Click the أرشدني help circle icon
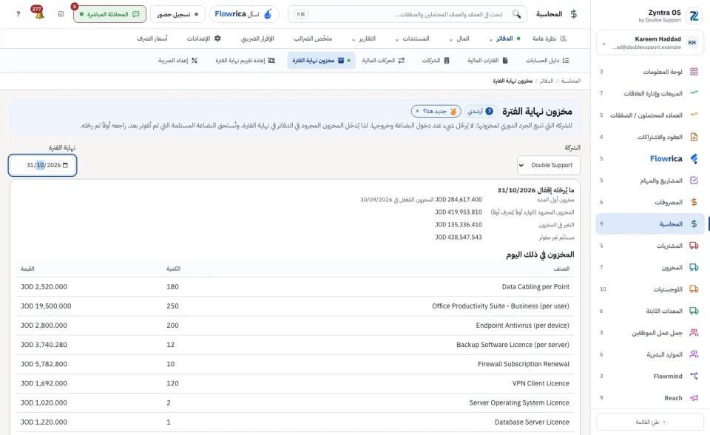This screenshot has width=710, height=435. click(489, 111)
